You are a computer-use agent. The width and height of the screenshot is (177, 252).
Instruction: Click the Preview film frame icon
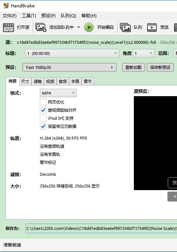pos(152,27)
